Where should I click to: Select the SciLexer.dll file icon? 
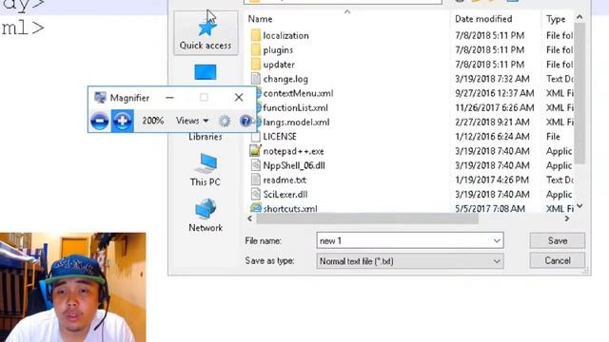point(256,194)
